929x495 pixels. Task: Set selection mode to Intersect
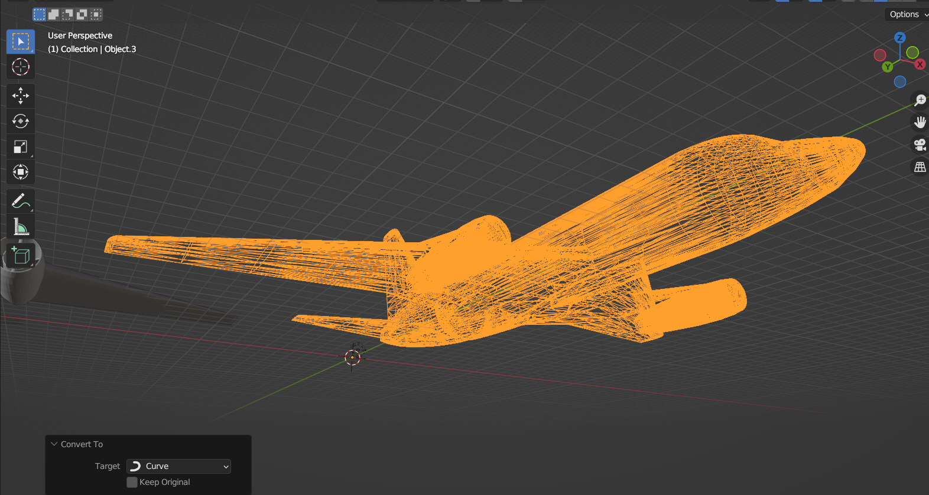96,14
